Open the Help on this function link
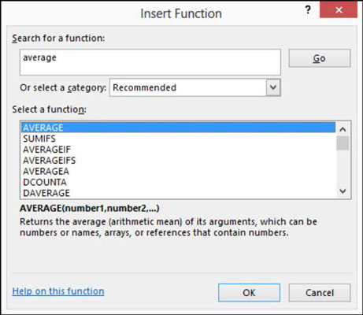Image resolution: width=363 pixels, height=315 pixels. pyautogui.click(x=58, y=291)
